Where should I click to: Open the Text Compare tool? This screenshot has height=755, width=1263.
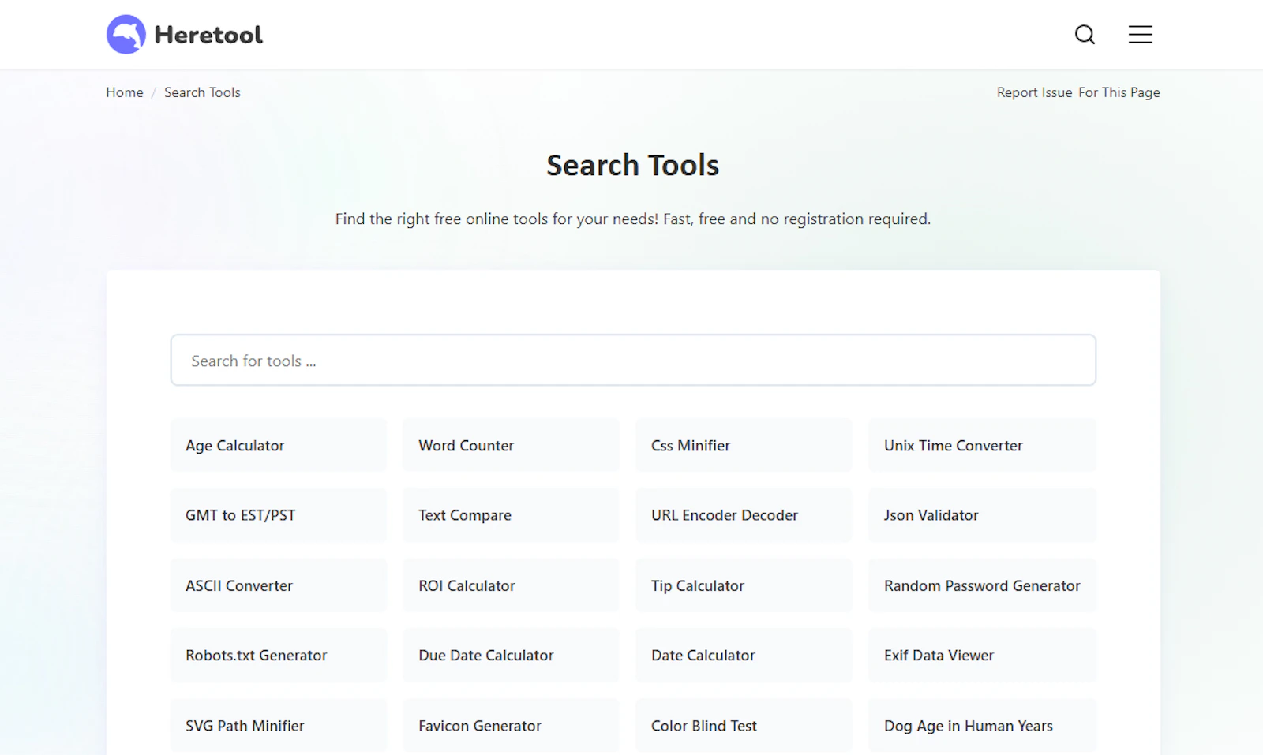511,515
